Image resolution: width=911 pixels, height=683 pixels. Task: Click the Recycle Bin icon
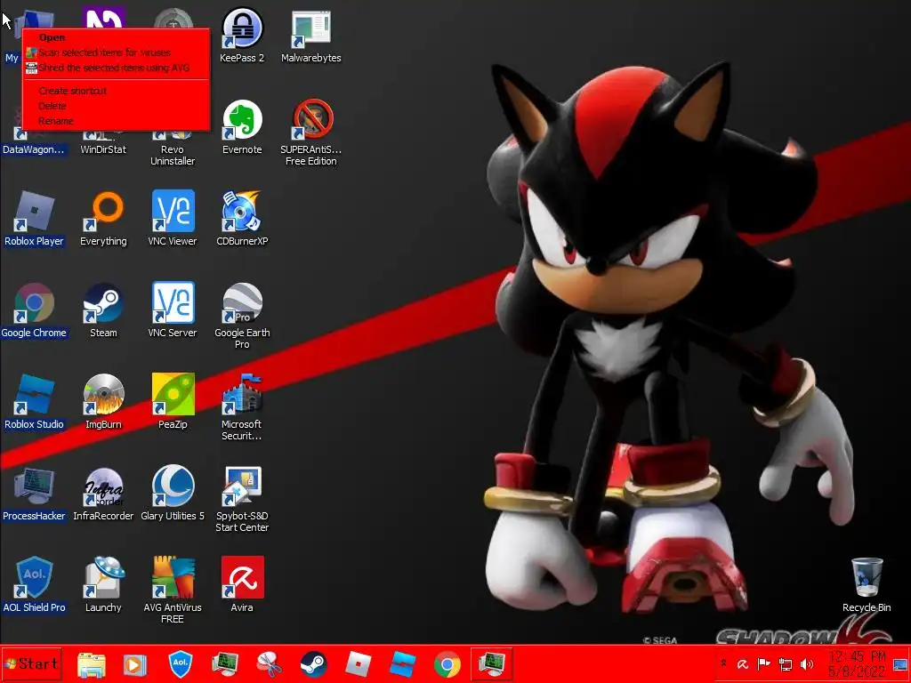pyautogui.click(x=867, y=585)
